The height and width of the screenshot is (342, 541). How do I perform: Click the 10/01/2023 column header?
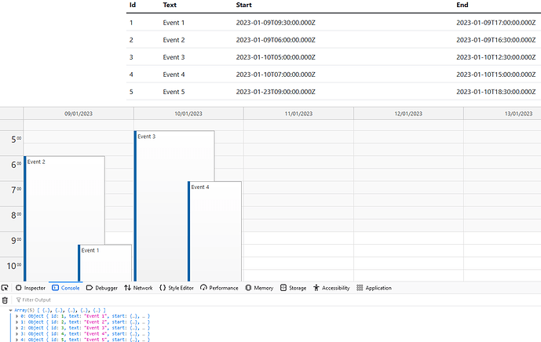pyautogui.click(x=188, y=114)
